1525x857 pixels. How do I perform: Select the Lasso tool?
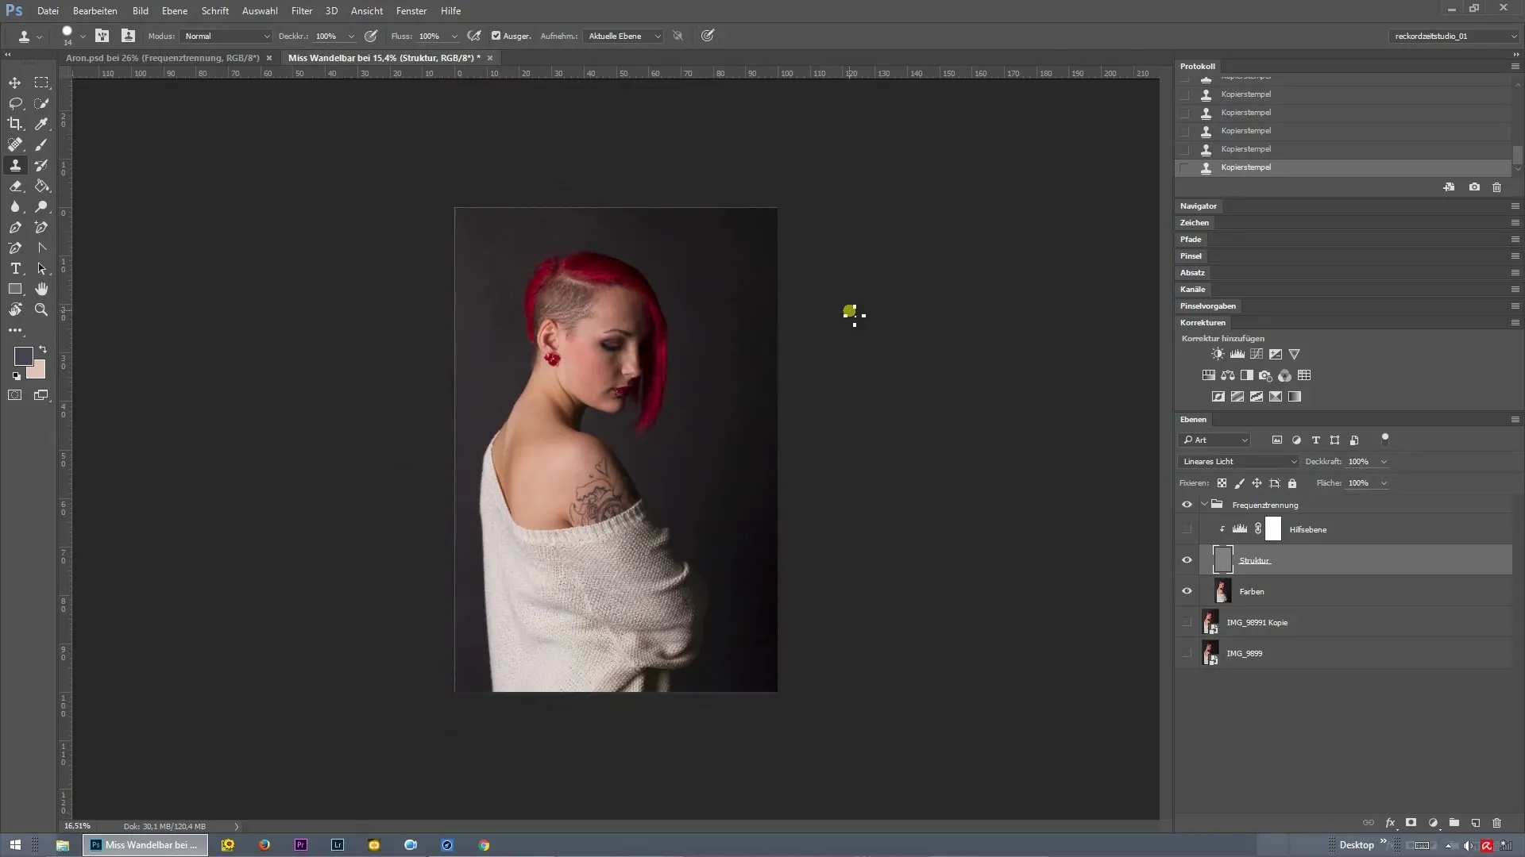pos(15,103)
